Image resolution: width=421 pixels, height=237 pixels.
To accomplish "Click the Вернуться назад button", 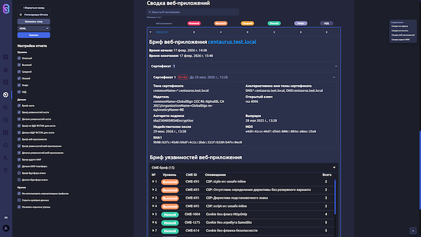I will click(34, 8).
